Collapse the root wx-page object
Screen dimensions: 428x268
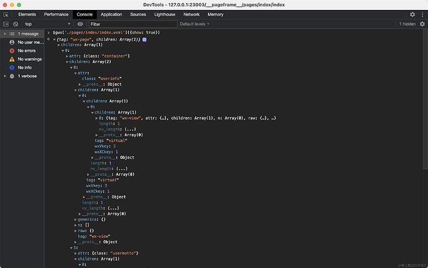click(55, 40)
